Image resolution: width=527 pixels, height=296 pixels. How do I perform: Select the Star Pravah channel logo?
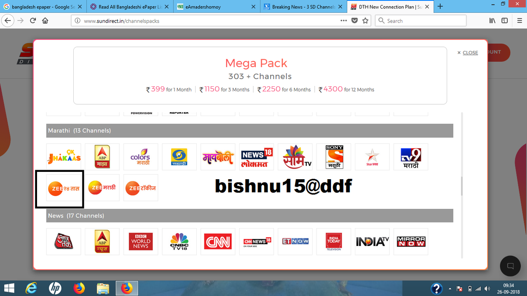pyautogui.click(x=372, y=157)
